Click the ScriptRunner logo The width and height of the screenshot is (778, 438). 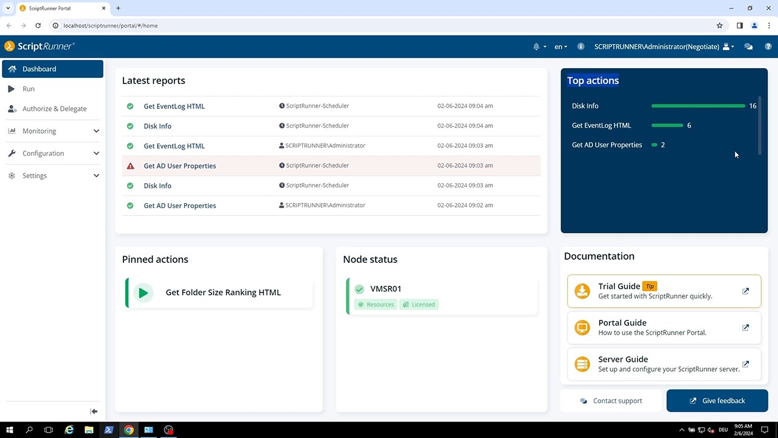[40, 46]
